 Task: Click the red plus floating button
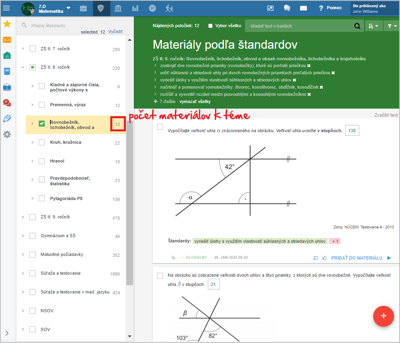click(384, 316)
